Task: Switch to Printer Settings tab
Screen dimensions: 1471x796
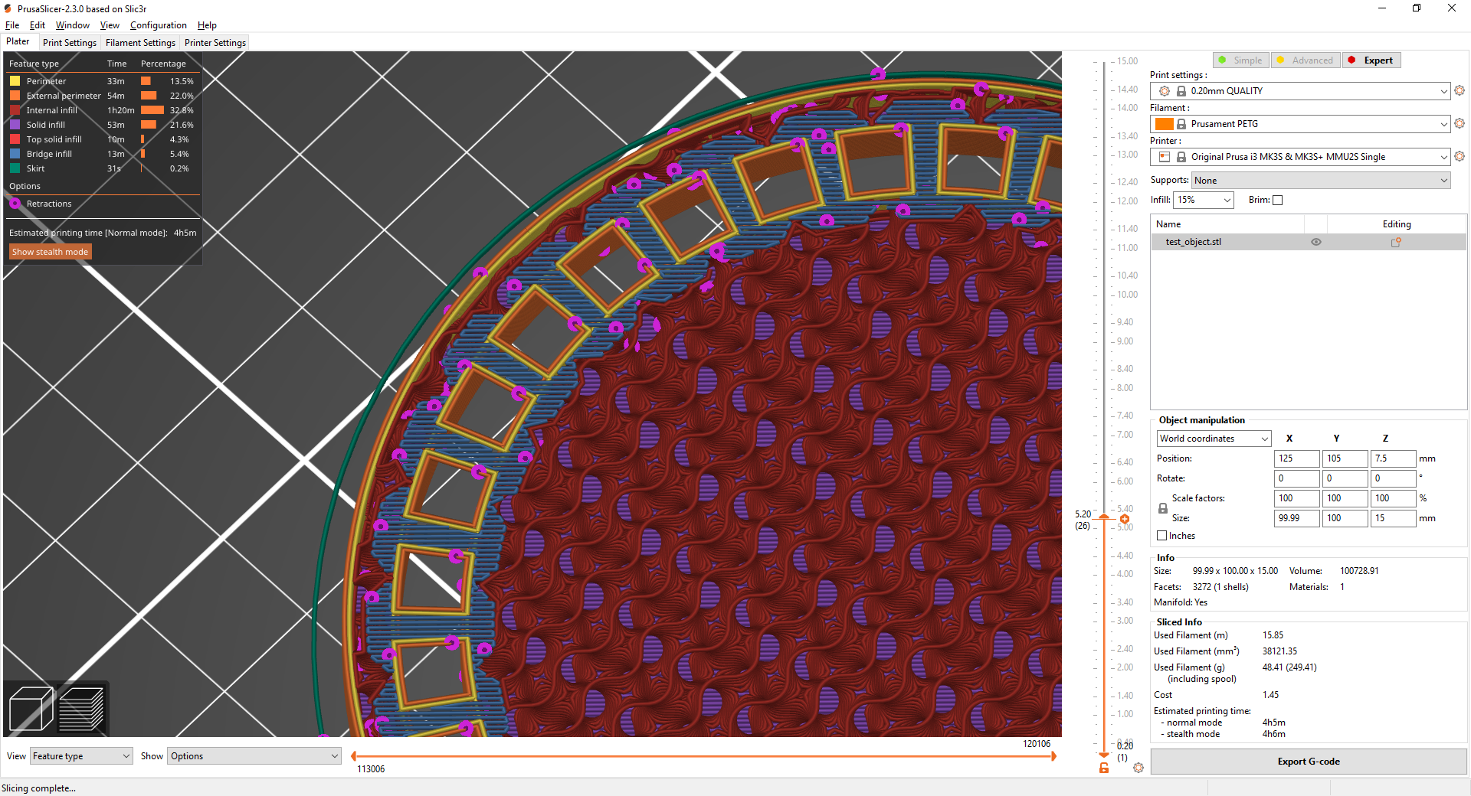Action: [215, 43]
